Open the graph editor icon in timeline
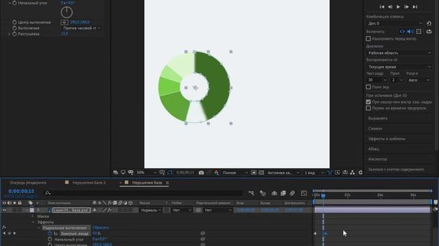Viewport: 439px width, 246px height. (304, 193)
